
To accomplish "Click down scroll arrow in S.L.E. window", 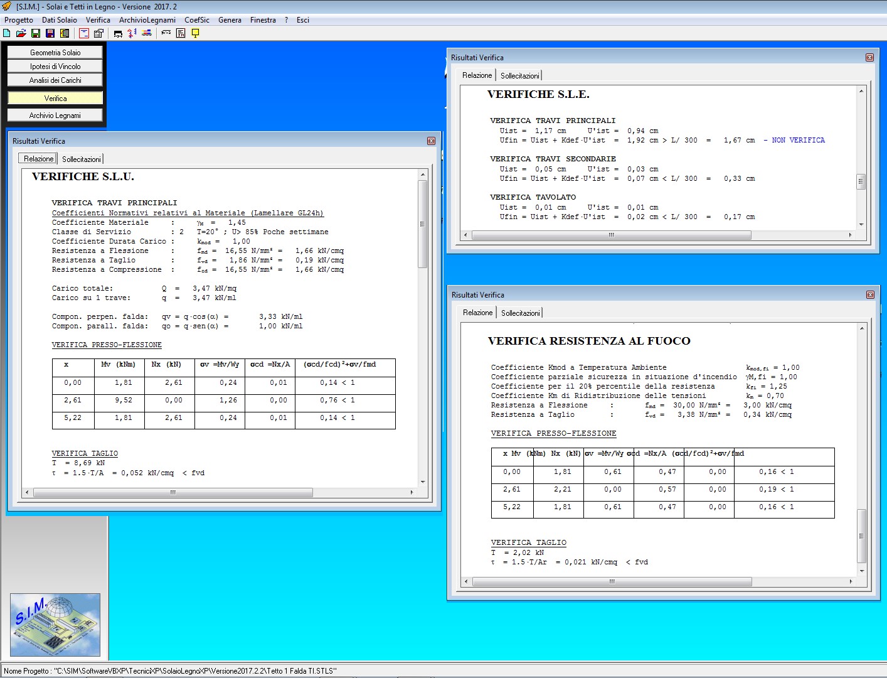I will click(x=861, y=224).
